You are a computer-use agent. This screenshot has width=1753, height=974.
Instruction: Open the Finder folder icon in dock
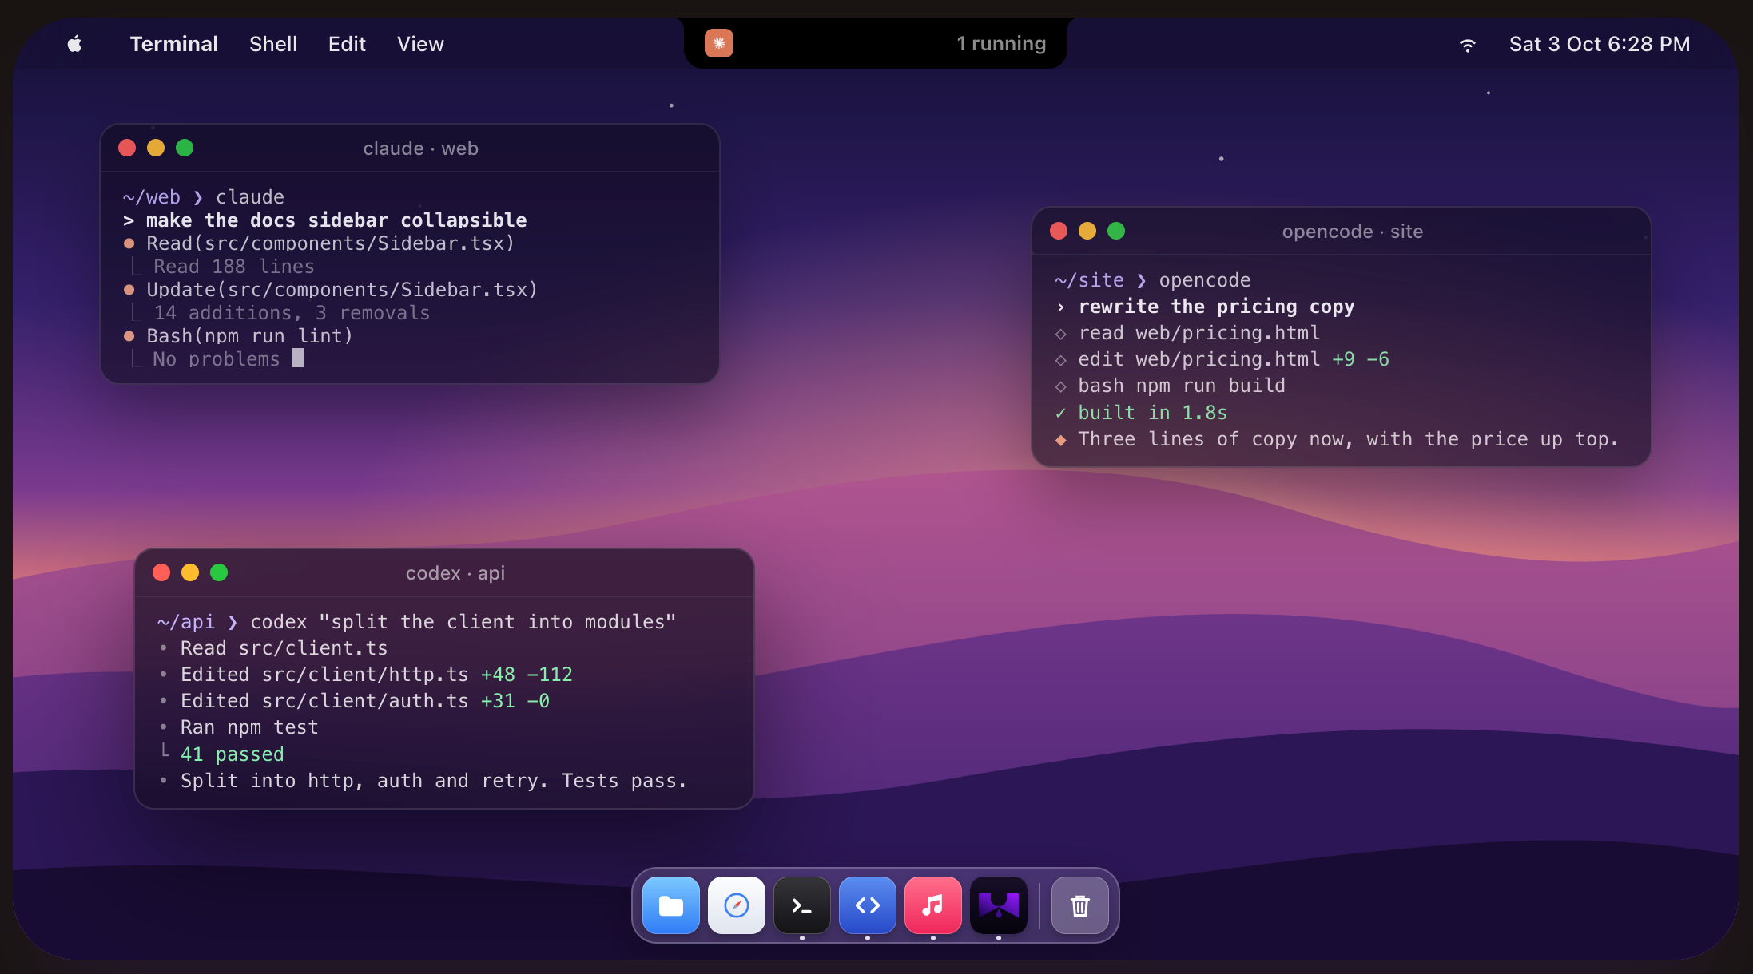coord(671,905)
